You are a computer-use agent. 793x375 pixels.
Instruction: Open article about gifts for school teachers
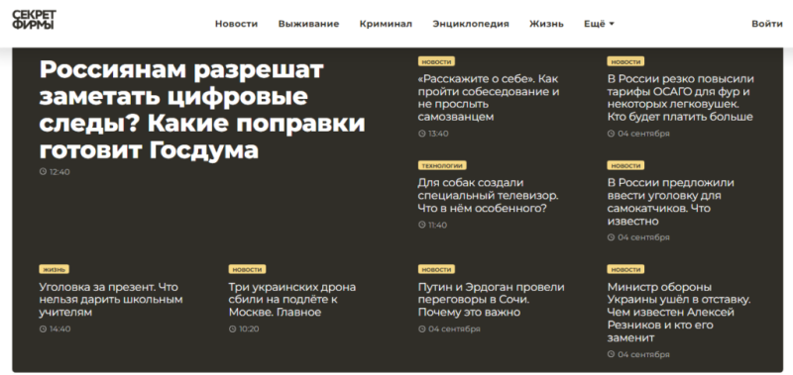click(x=111, y=300)
